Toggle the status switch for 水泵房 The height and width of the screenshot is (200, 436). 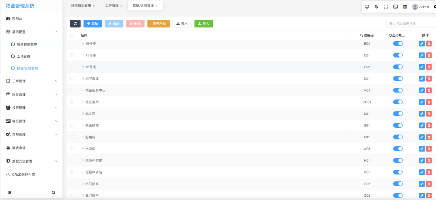tap(398, 149)
